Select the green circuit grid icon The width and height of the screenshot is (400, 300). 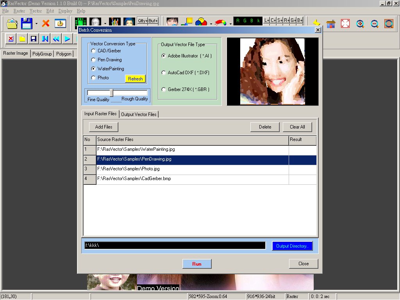click(x=80, y=22)
